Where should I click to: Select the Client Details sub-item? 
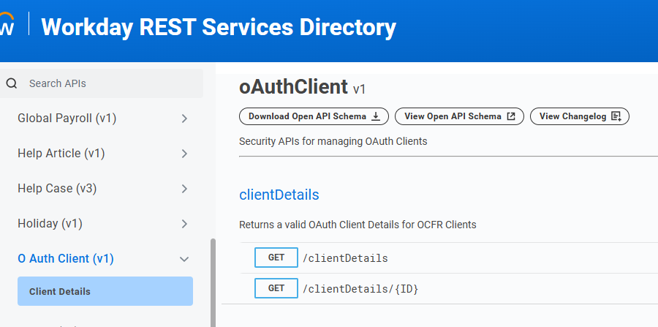105,291
